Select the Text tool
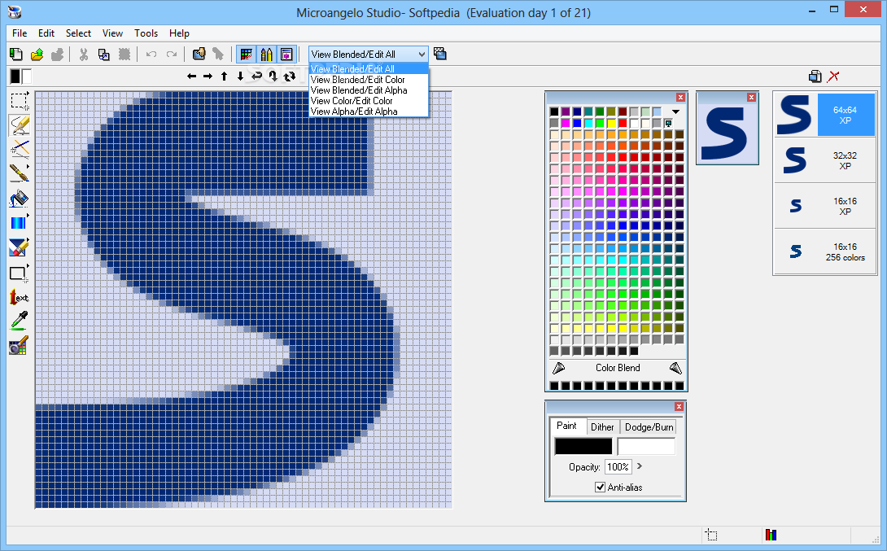 [20, 297]
